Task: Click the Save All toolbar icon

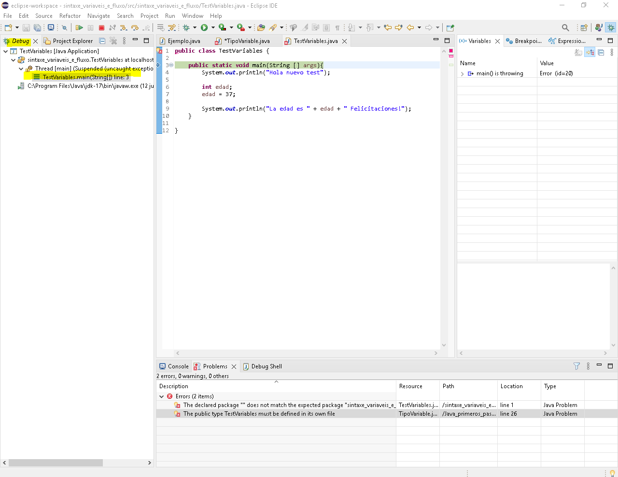Action: [37, 28]
